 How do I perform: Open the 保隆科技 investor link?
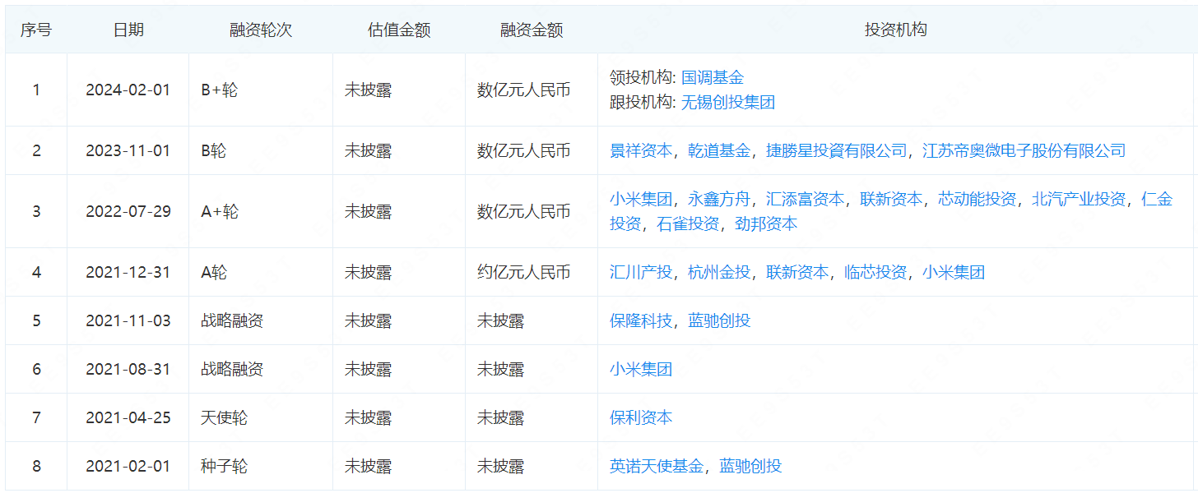(x=641, y=320)
